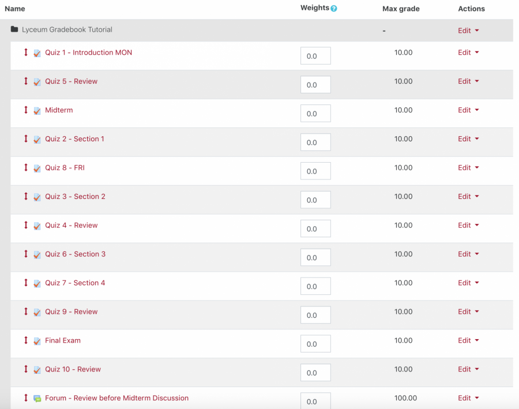519x409 pixels.
Task: Click the move arrow icon beside Final Exam
Action: 26,340
